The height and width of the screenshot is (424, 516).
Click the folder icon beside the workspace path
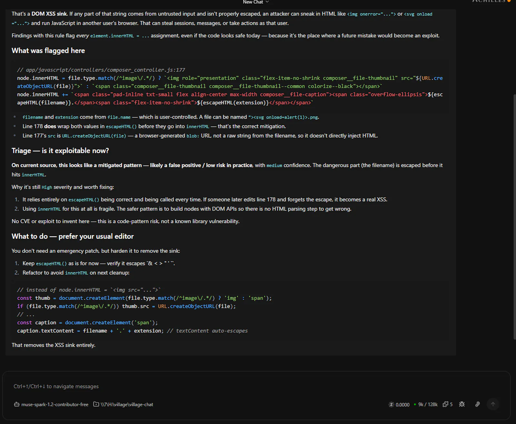pos(96,404)
